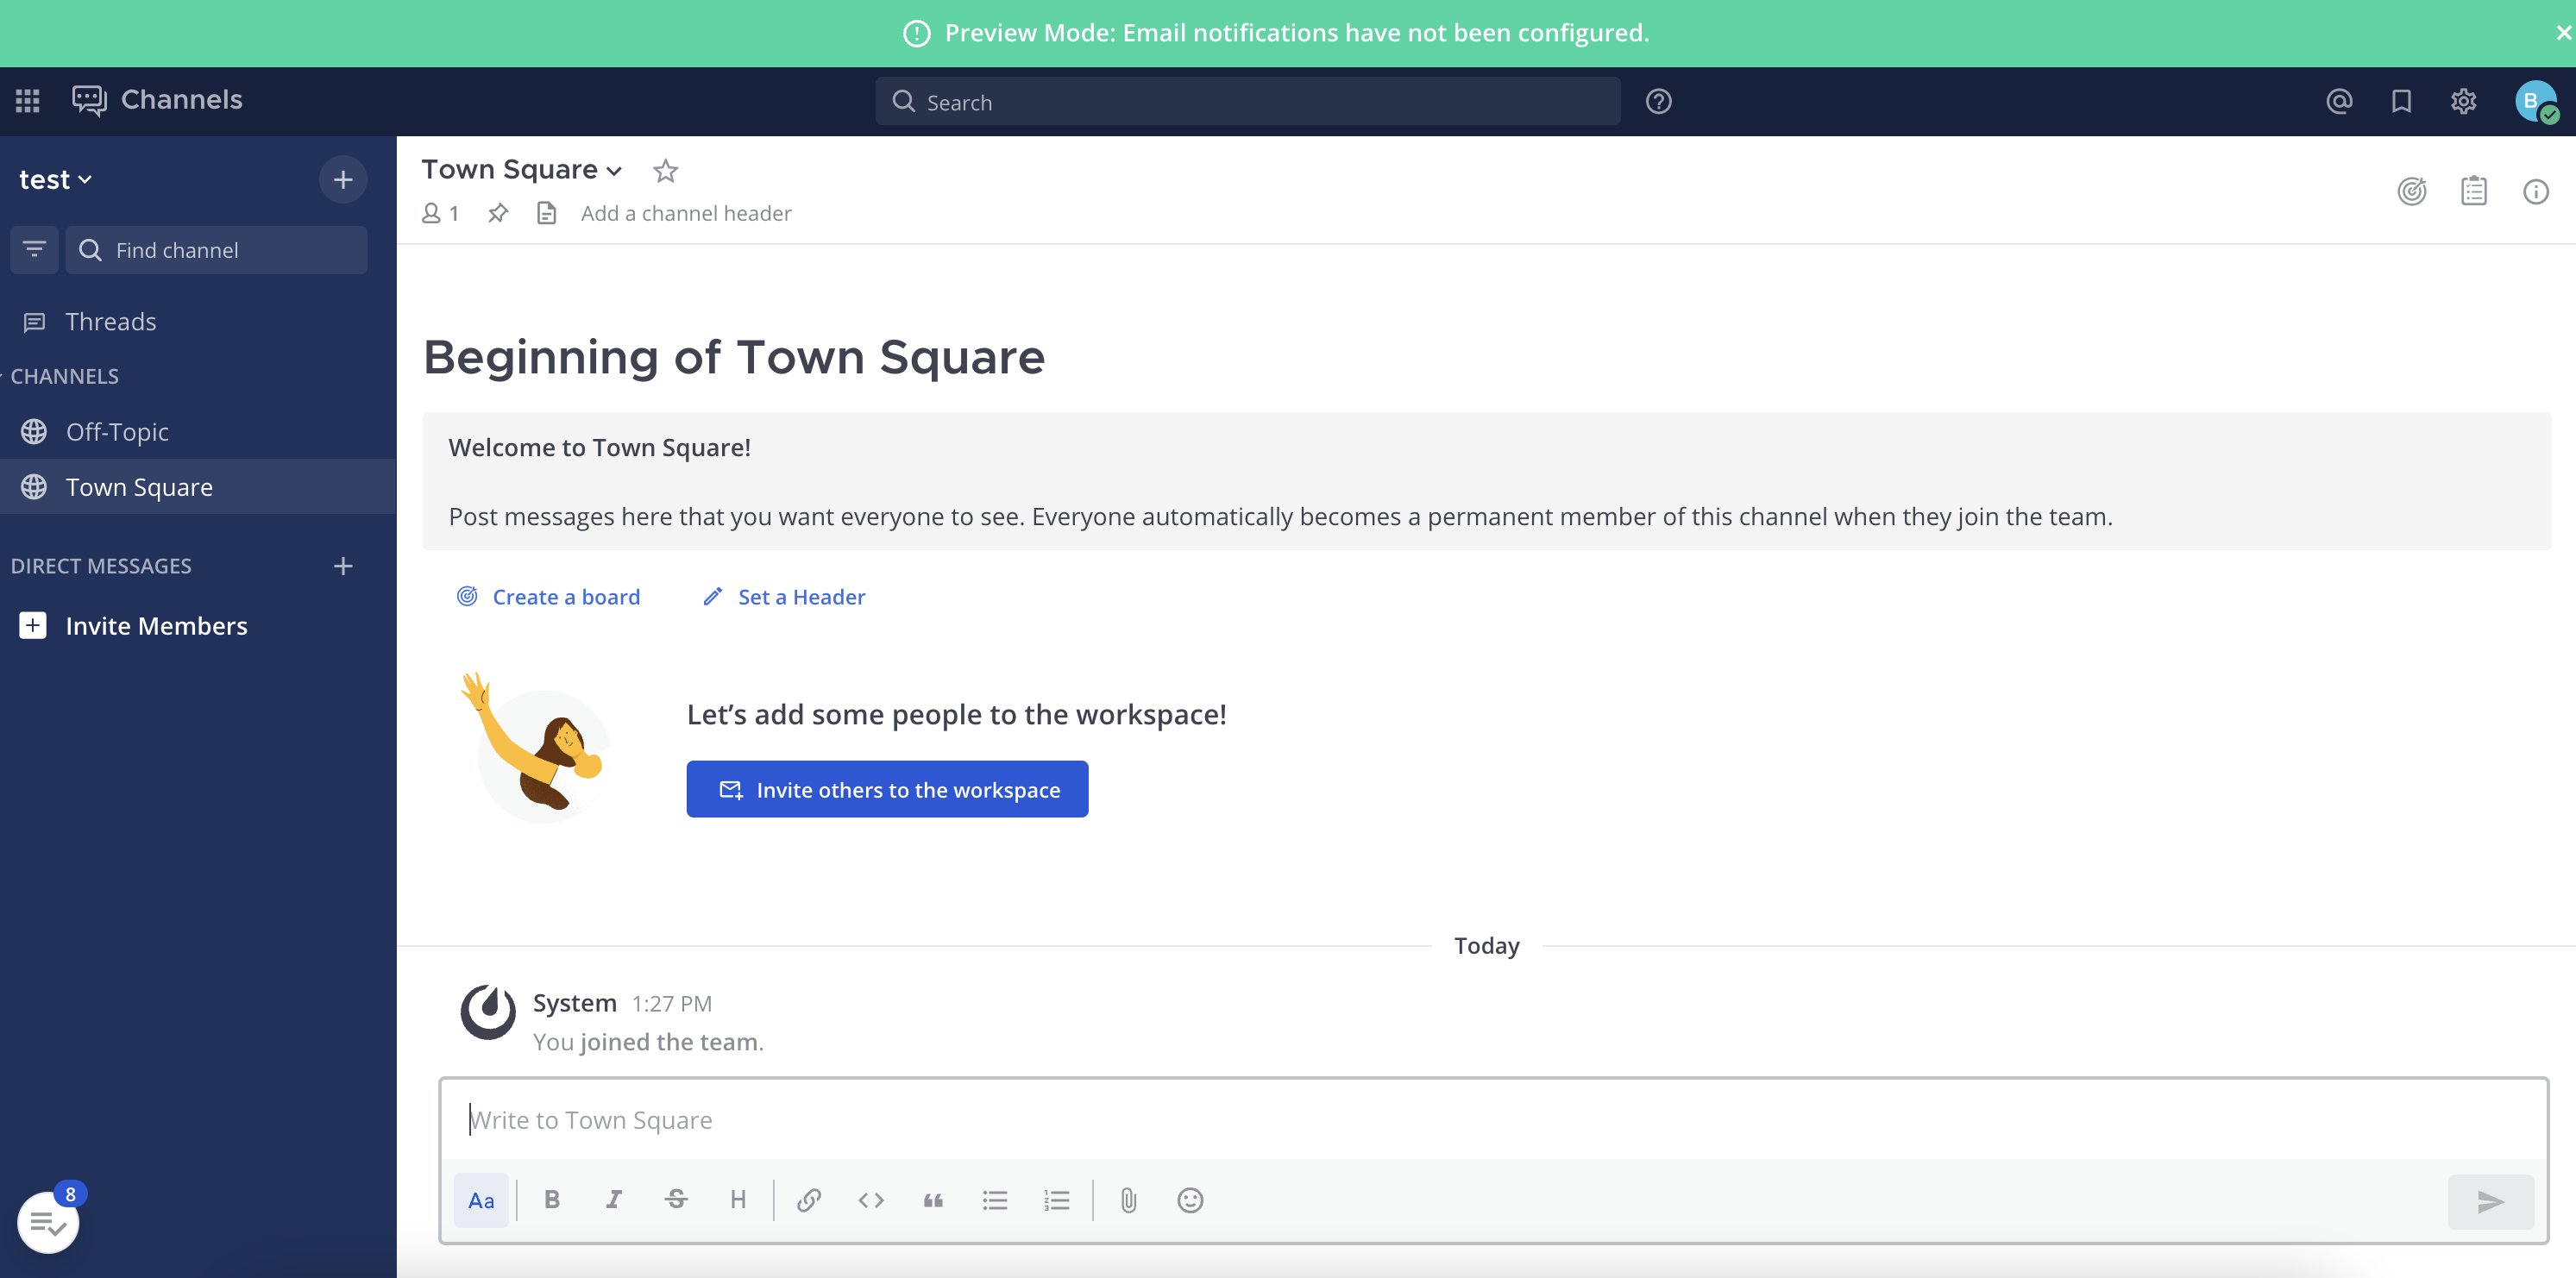Toggle italic formatting in message toolbar
The height and width of the screenshot is (1278, 2576).
613,1200
